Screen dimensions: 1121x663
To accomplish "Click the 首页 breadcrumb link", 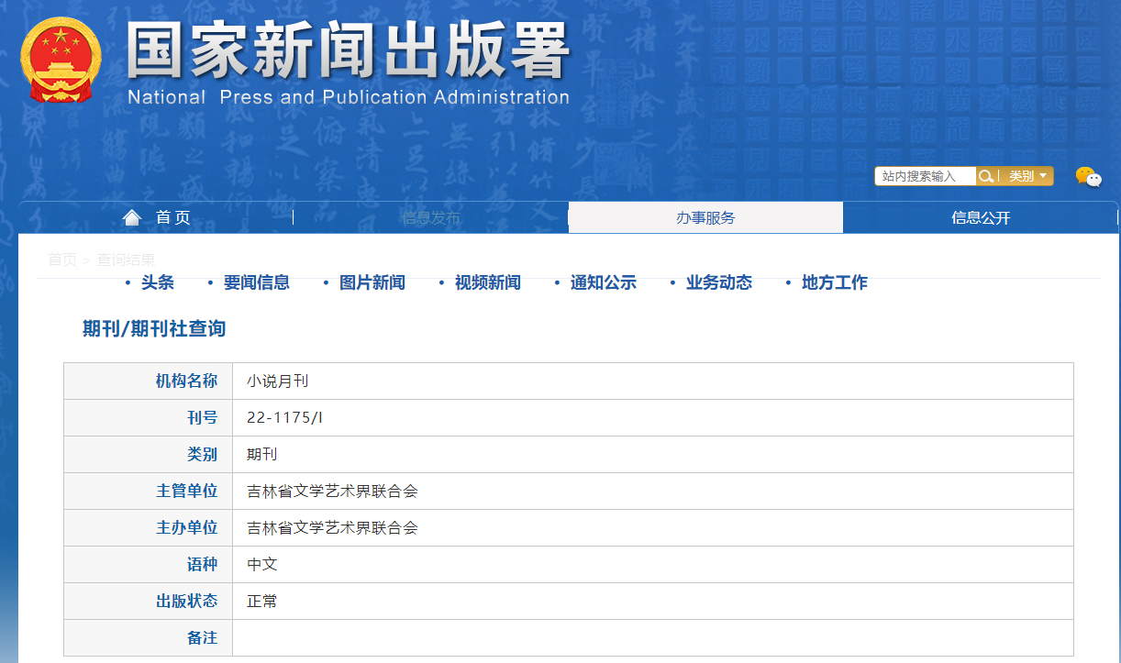I will point(62,260).
